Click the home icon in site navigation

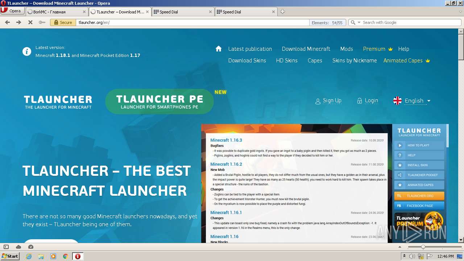click(x=218, y=49)
